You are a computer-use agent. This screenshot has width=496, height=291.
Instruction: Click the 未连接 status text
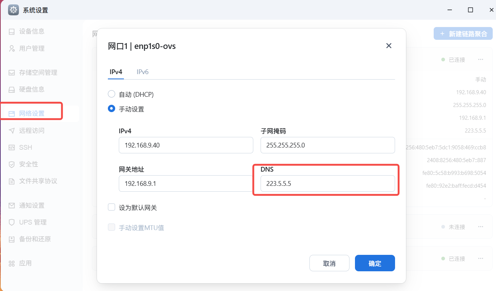pos(457,227)
